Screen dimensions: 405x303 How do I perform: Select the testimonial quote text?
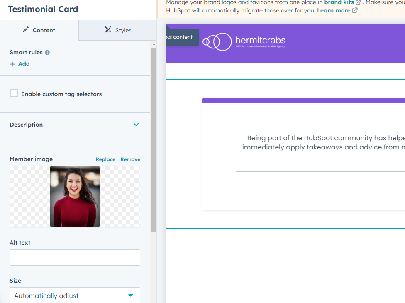tap(324, 143)
